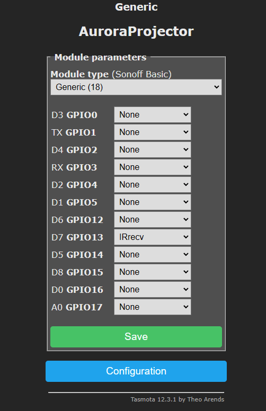Click the A0 GPIO17 label
266x411 pixels.
pyautogui.click(x=77, y=307)
